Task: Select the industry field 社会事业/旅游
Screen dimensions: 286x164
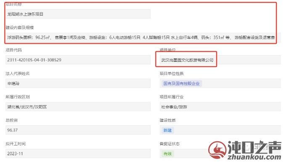Action: click(x=220, y=107)
